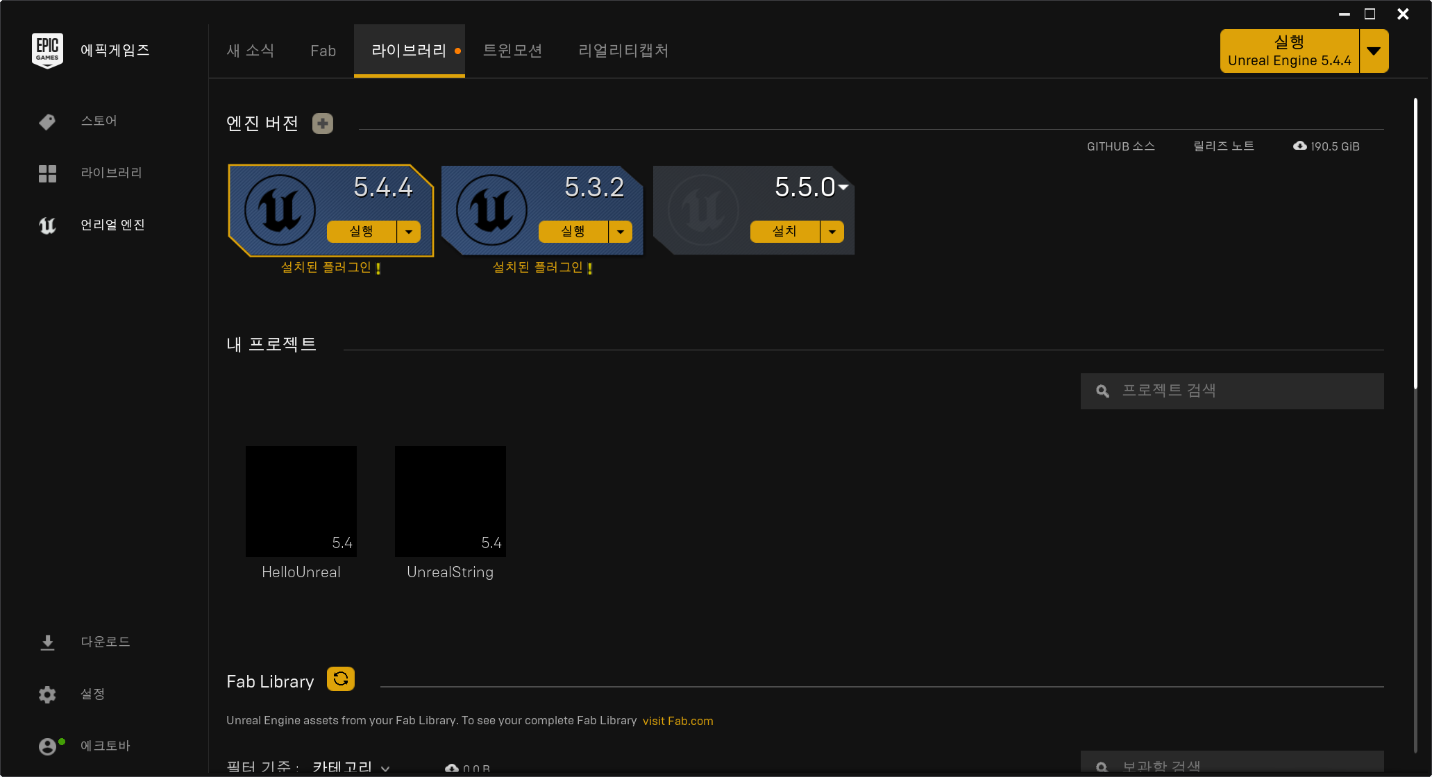This screenshot has height=777, width=1432.
Task: Switch to the Fab tab
Action: 323,51
